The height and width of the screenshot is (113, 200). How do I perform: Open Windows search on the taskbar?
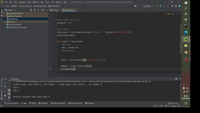click(186, 8)
